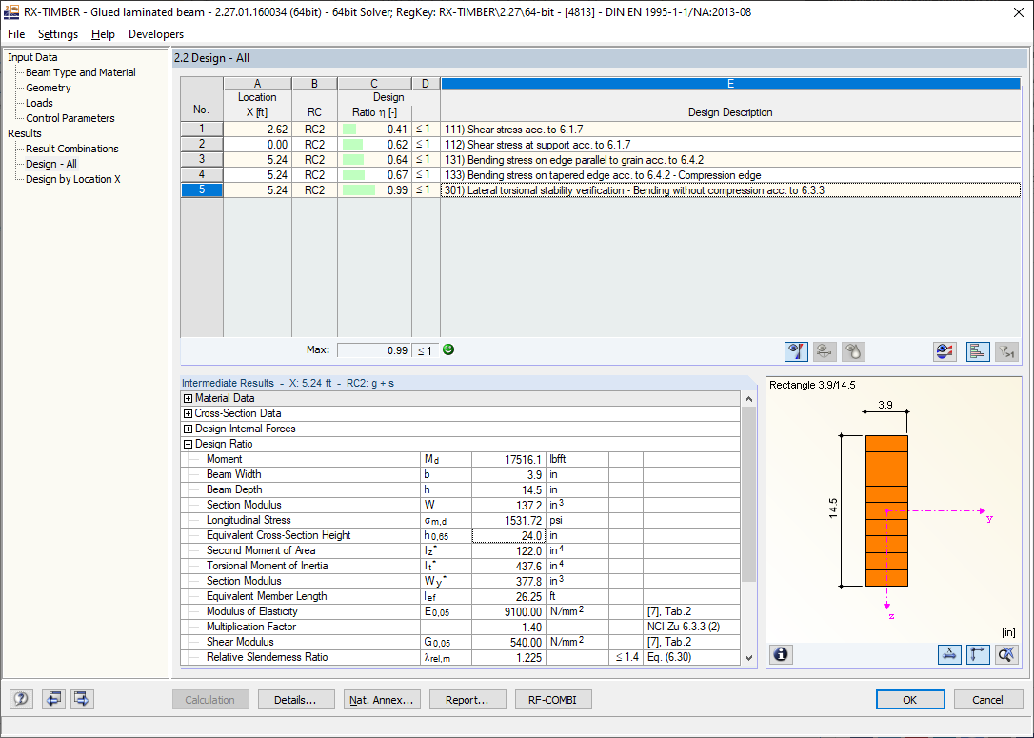The height and width of the screenshot is (738, 1034).
Task: Go to next input window arrow icon
Action: 82,699
